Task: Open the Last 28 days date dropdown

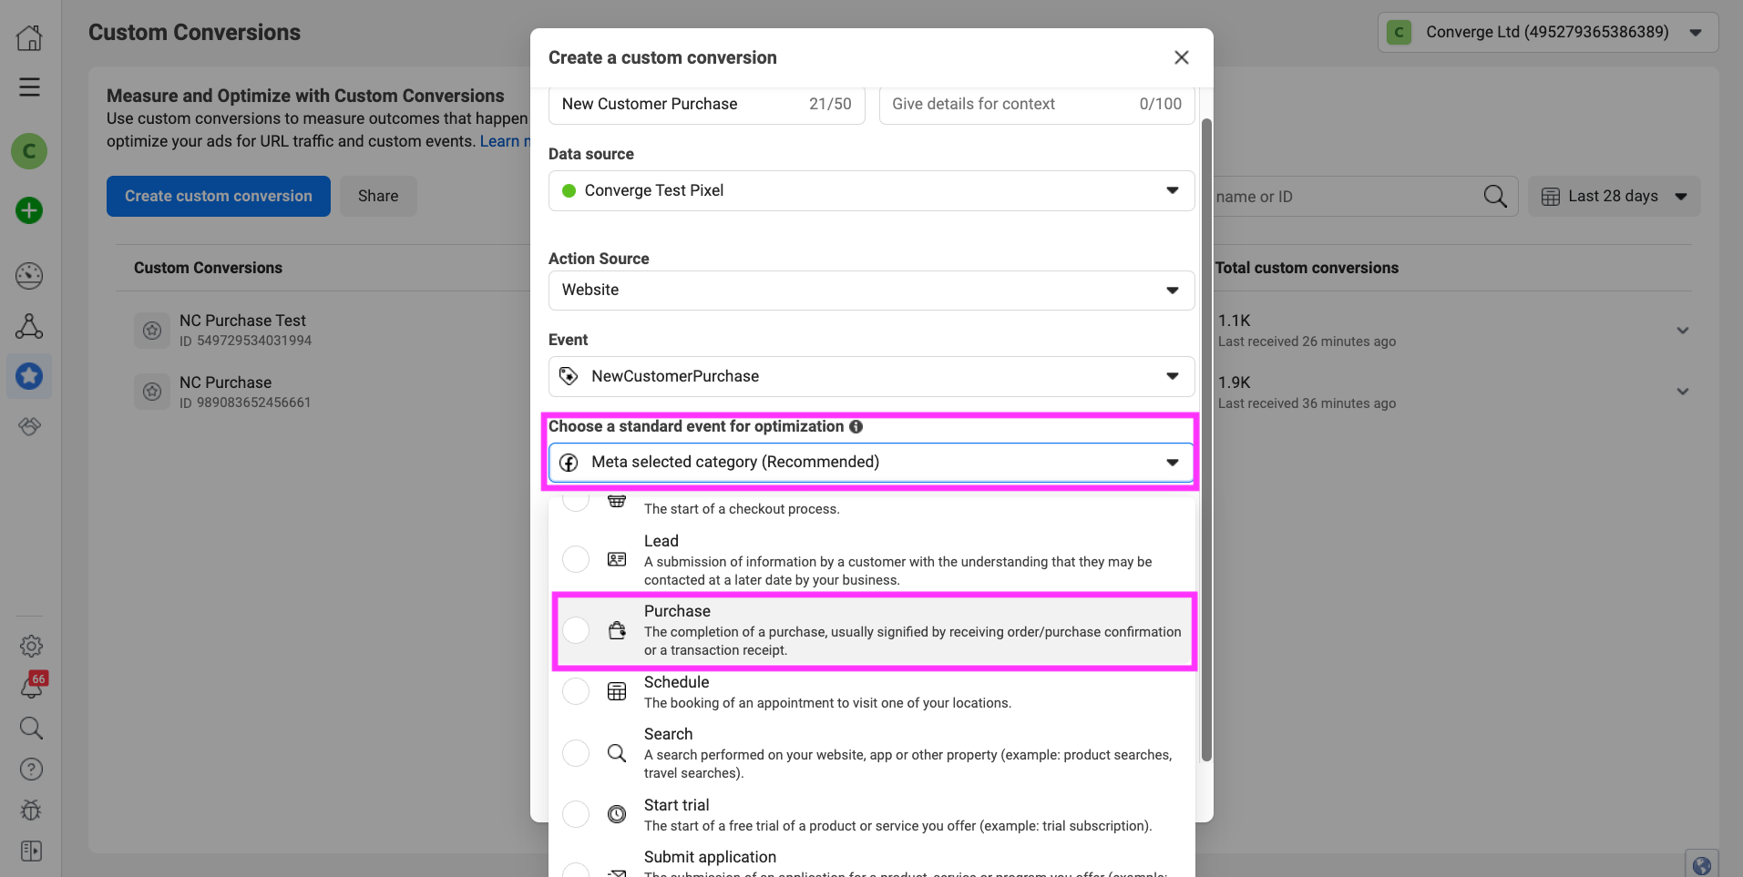Action: coord(1614,196)
